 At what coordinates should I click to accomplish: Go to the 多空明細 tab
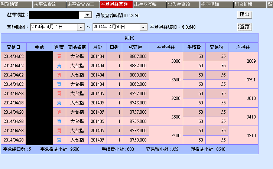coord(217,4)
